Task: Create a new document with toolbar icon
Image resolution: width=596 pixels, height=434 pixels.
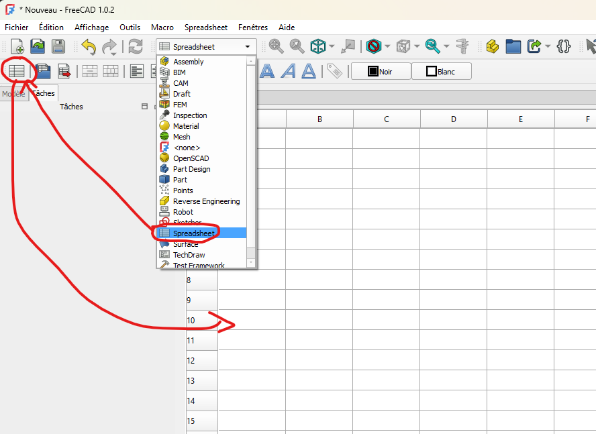Action: 17,46
